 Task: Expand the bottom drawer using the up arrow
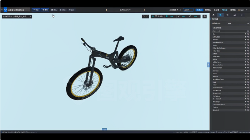click(x=104, y=129)
